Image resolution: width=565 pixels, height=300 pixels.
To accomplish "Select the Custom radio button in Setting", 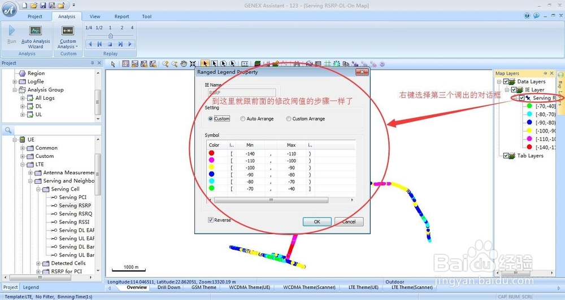I will click(210, 119).
